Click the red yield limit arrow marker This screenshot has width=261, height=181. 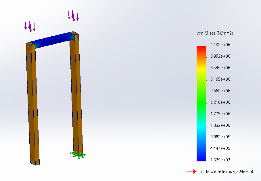pyautogui.click(x=192, y=171)
